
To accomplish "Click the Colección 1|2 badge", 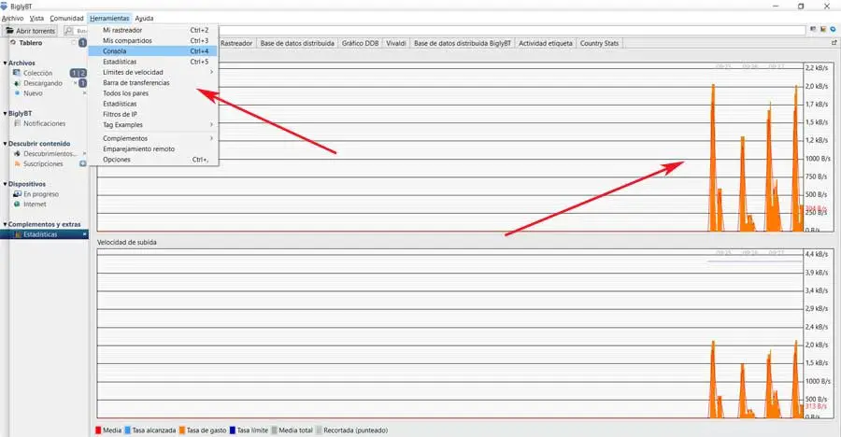I will tap(78, 73).
